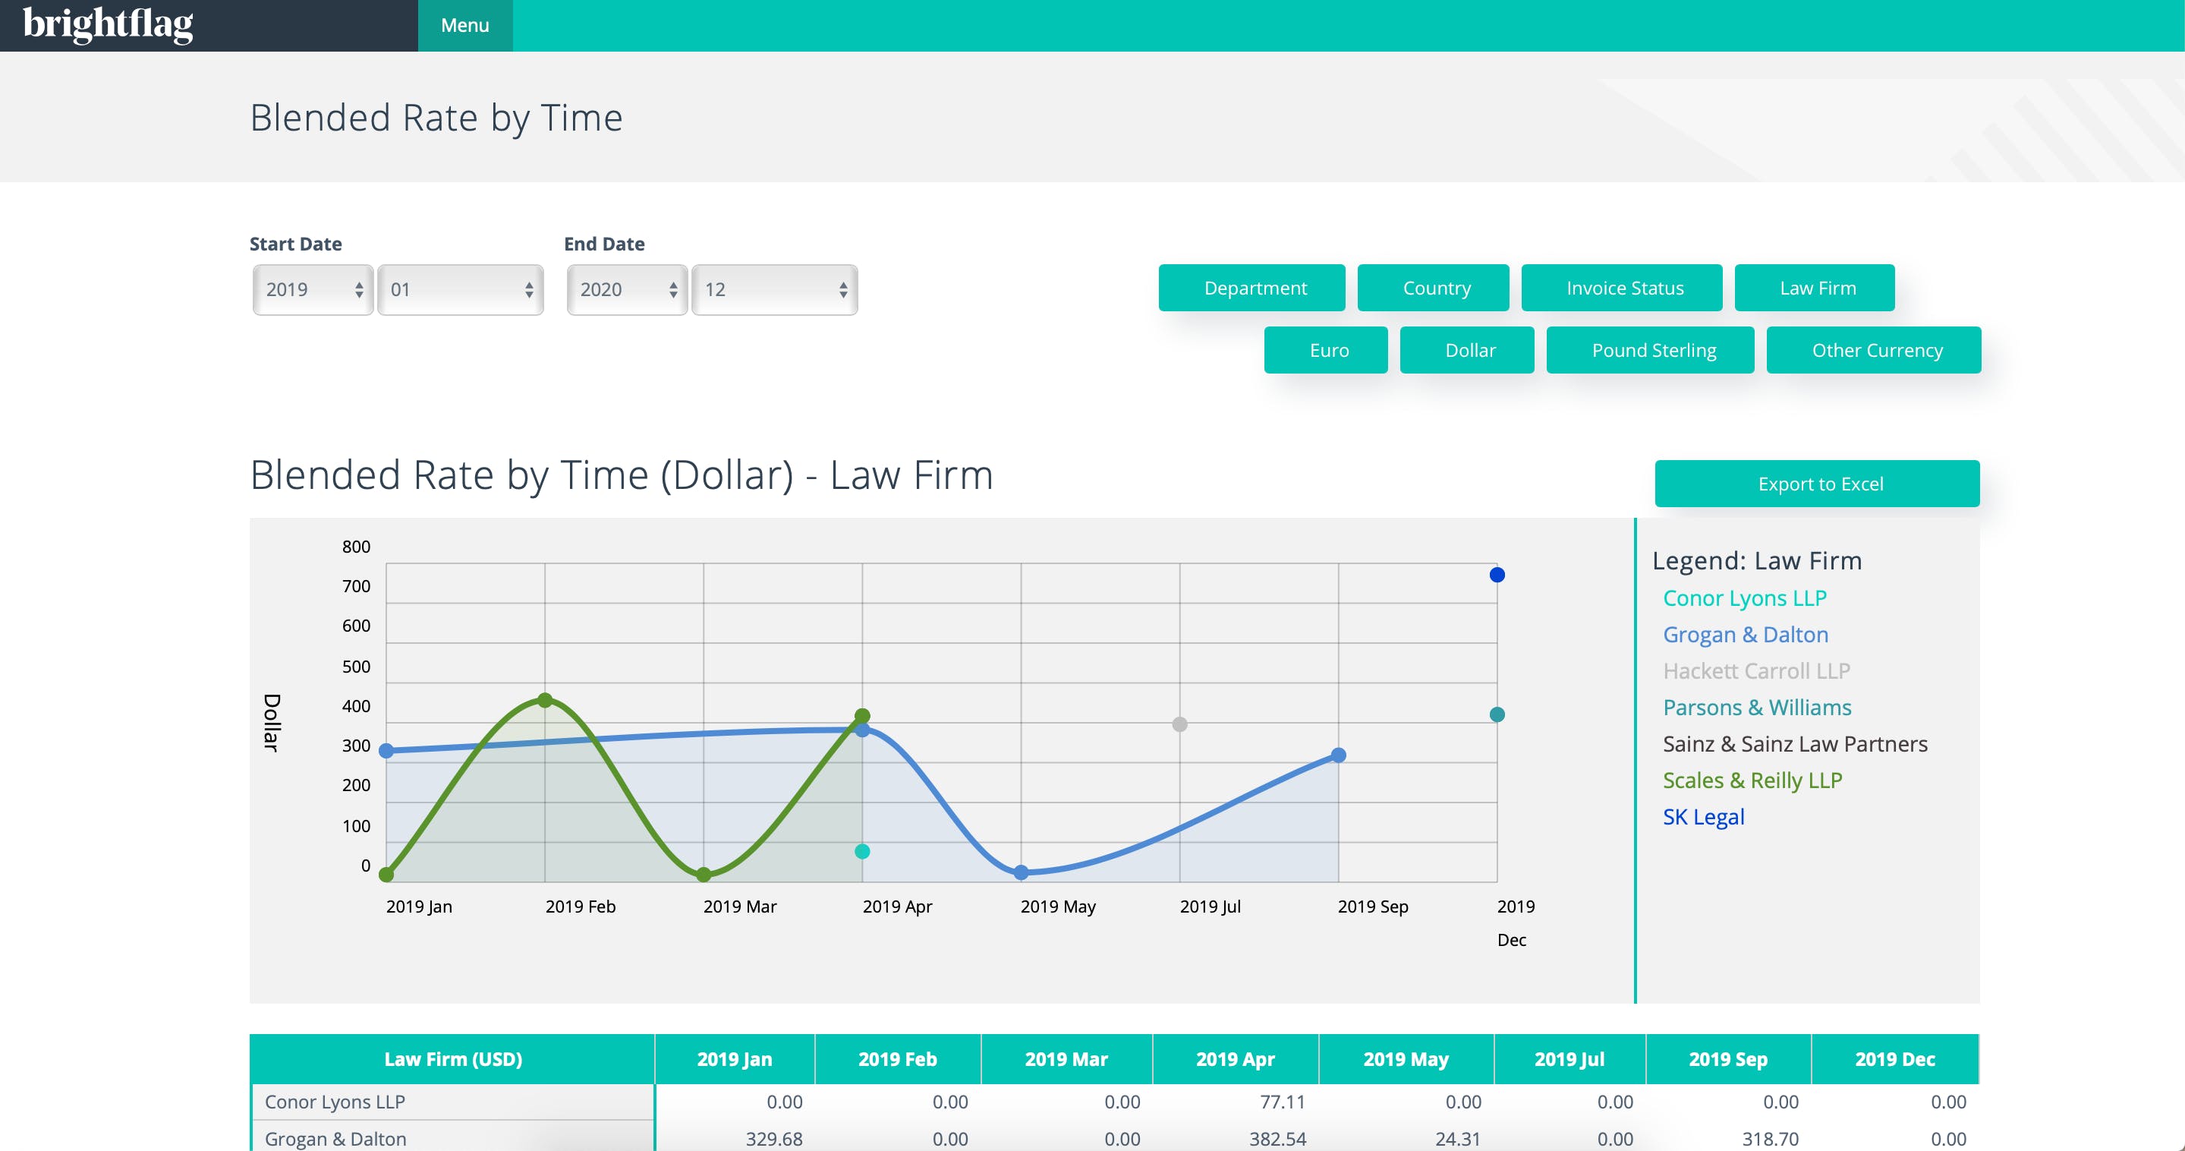Screen dimensions: 2185x1151
Task: Click green peak point at 2019 Feb
Action: [x=546, y=700]
